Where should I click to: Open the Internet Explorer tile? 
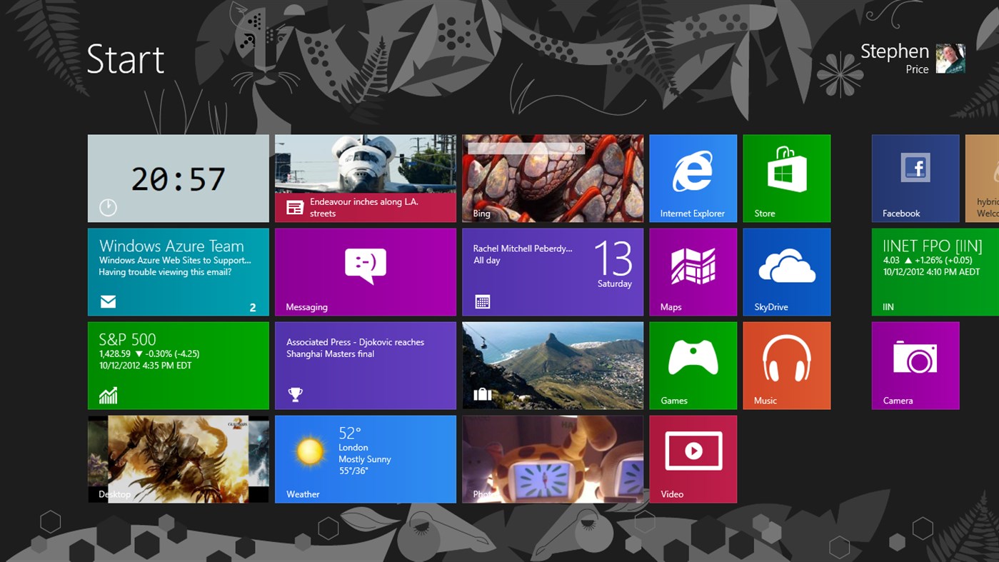(x=692, y=178)
